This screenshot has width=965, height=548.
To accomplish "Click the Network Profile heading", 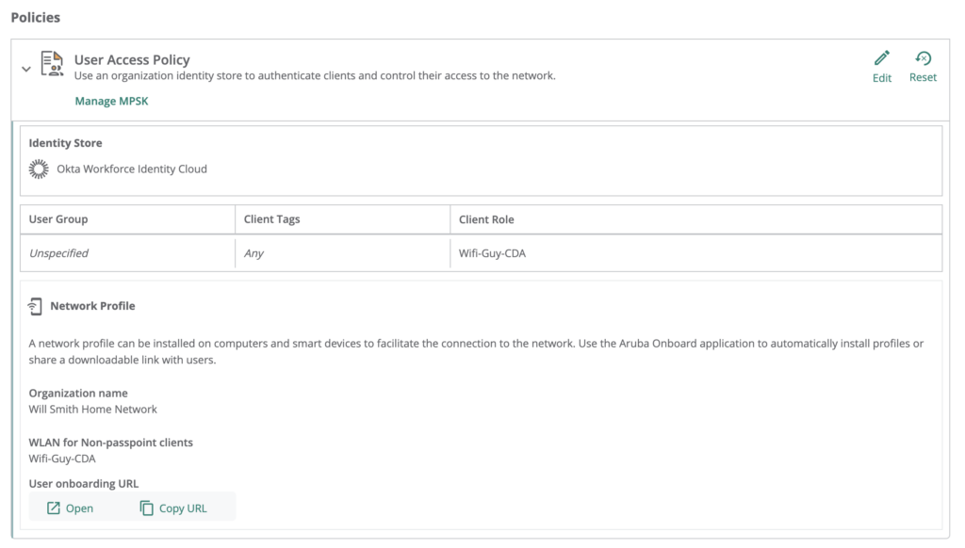I will [x=92, y=306].
